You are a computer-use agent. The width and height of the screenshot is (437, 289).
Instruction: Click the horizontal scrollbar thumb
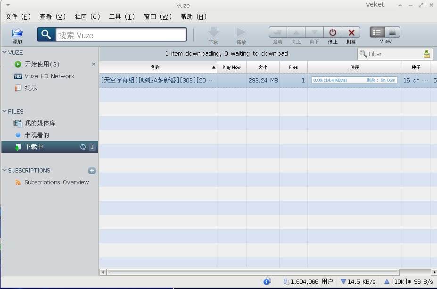(253, 272)
